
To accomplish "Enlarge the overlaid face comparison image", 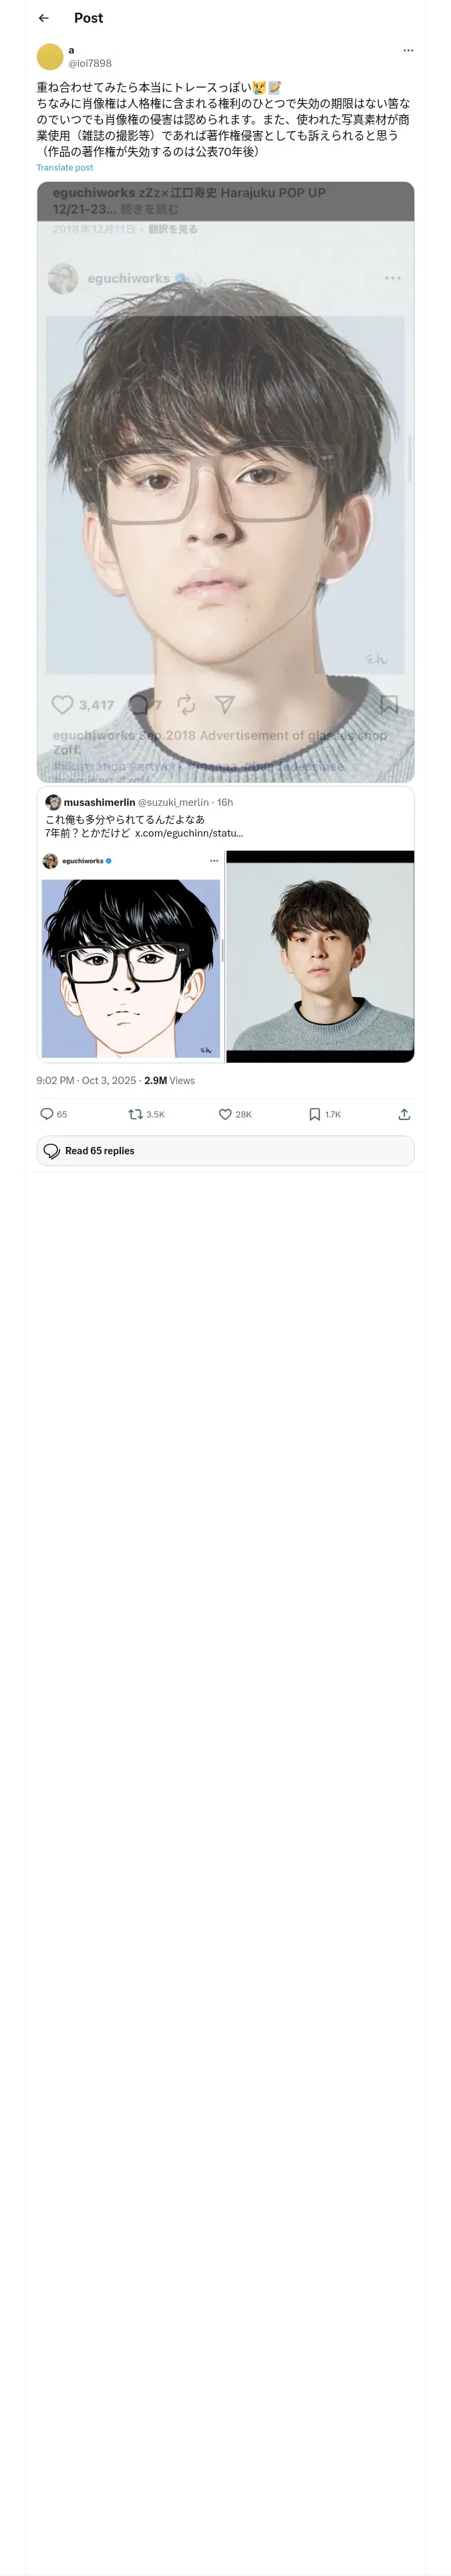I will point(225,480).
